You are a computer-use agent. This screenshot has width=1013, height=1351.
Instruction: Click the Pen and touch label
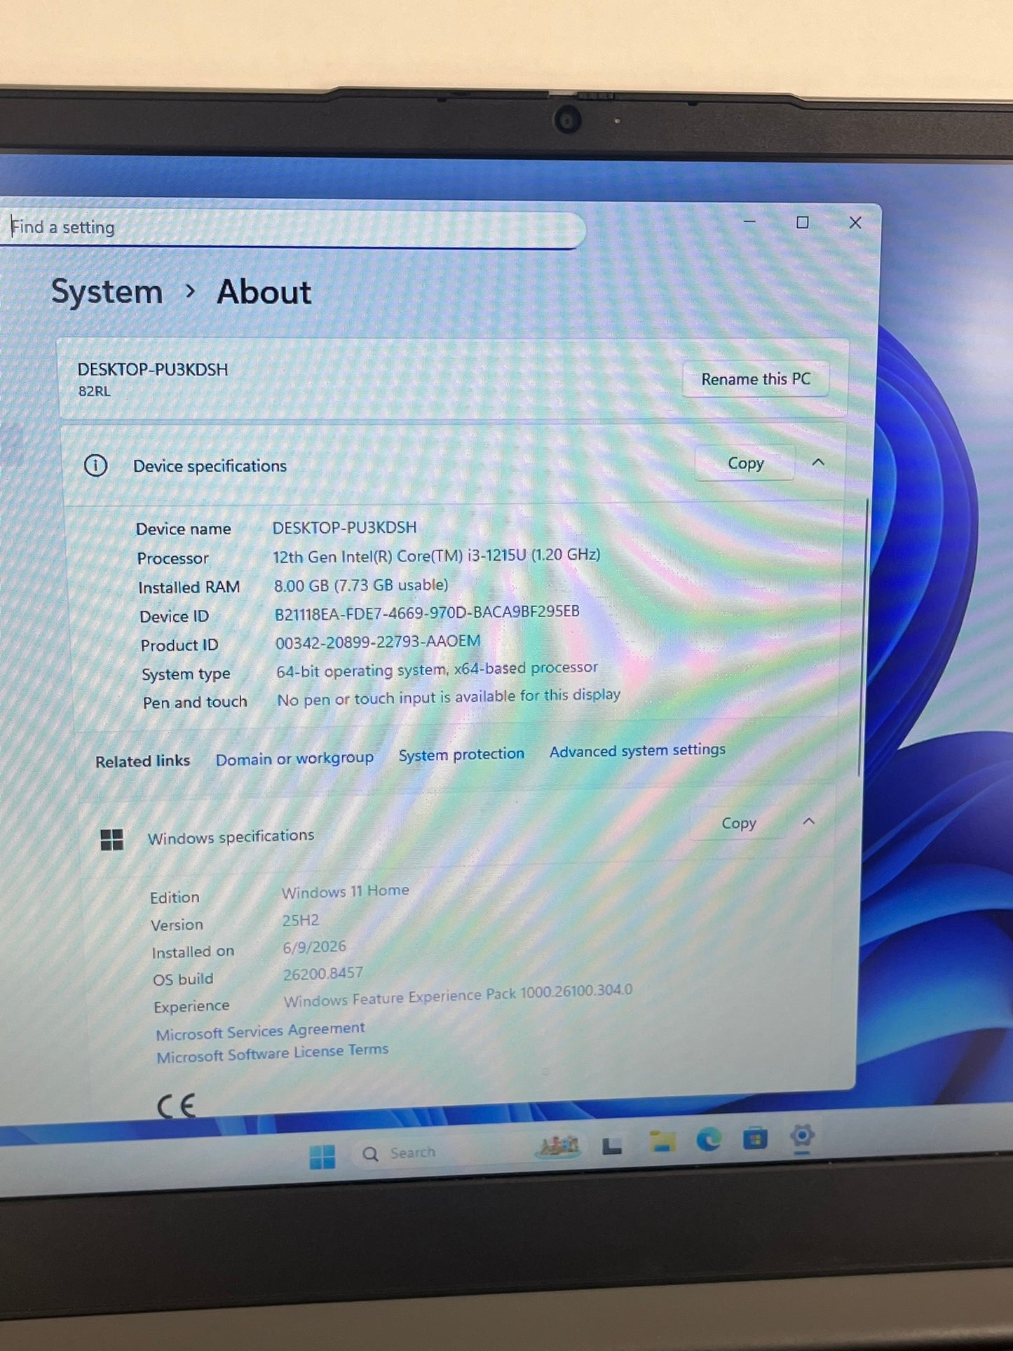click(x=195, y=702)
